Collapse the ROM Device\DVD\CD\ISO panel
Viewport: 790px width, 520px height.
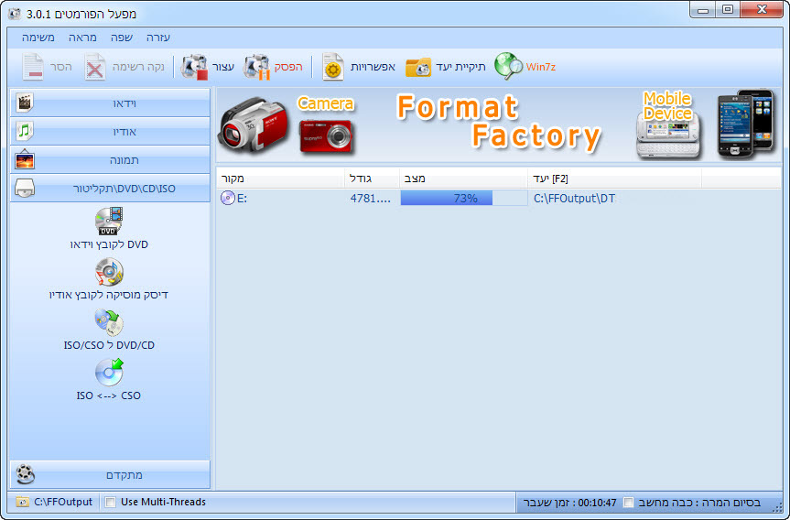pyautogui.click(x=110, y=189)
